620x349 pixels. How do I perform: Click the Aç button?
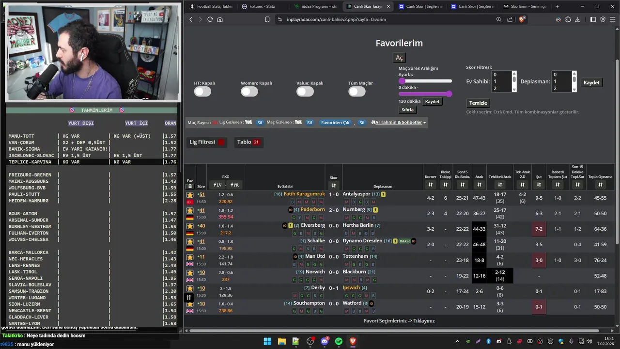coord(399,58)
